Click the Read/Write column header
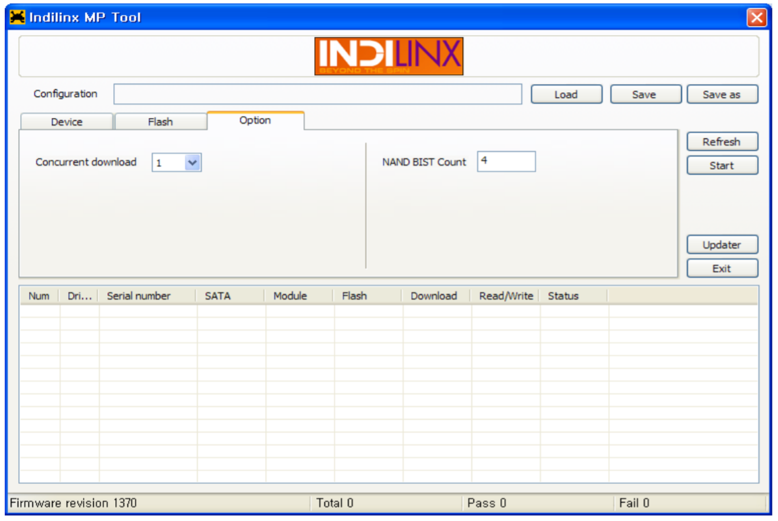Viewport: 778px width, 521px height. [505, 297]
